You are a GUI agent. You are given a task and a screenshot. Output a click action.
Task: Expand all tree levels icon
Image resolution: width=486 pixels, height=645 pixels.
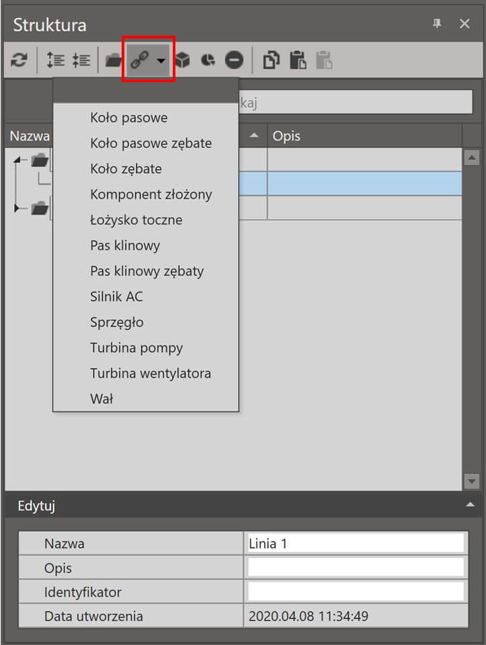pos(56,61)
